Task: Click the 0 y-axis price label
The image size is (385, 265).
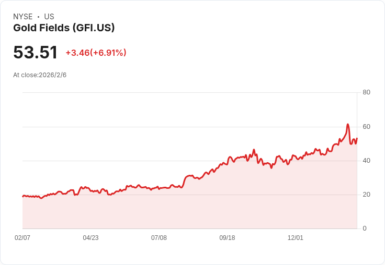Action: point(365,228)
